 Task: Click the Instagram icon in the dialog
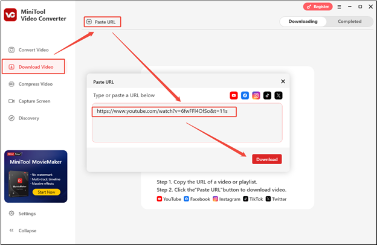pyautogui.click(x=256, y=95)
